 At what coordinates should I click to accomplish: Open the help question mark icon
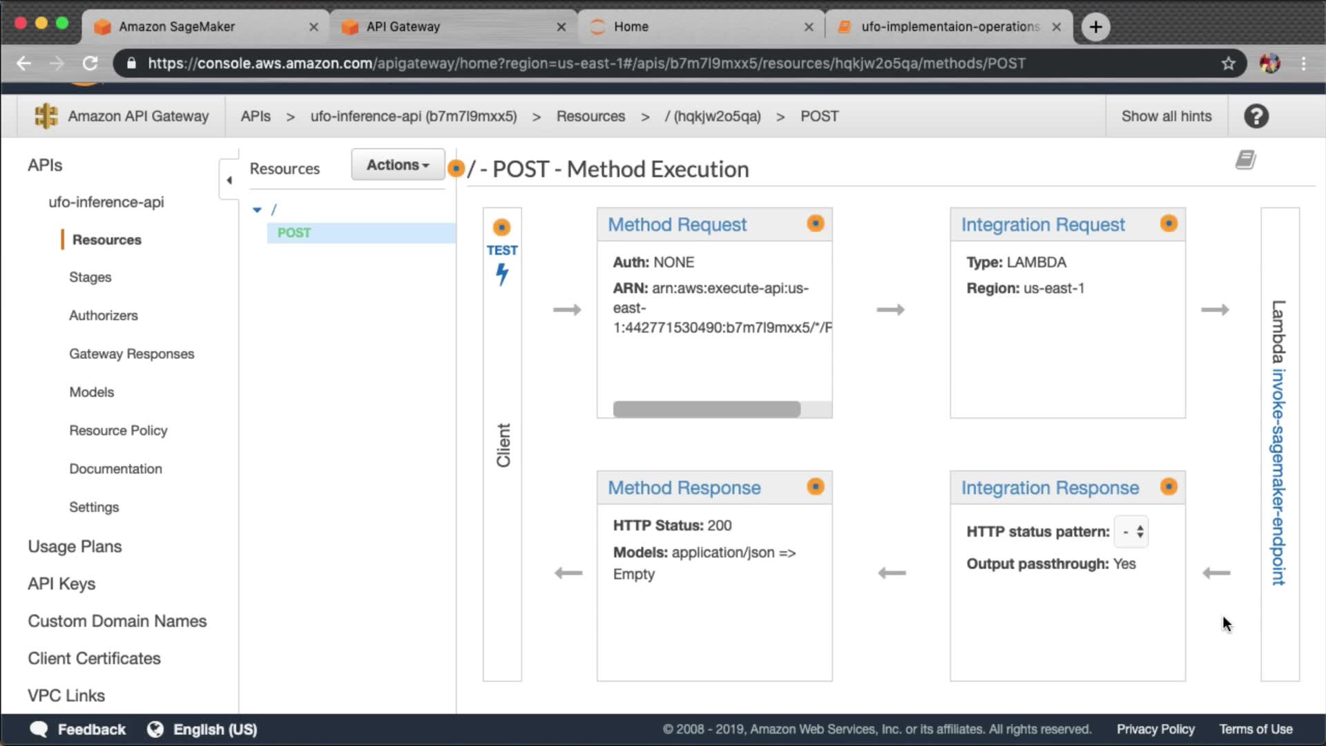pyautogui.click(x=1256, y=116)
